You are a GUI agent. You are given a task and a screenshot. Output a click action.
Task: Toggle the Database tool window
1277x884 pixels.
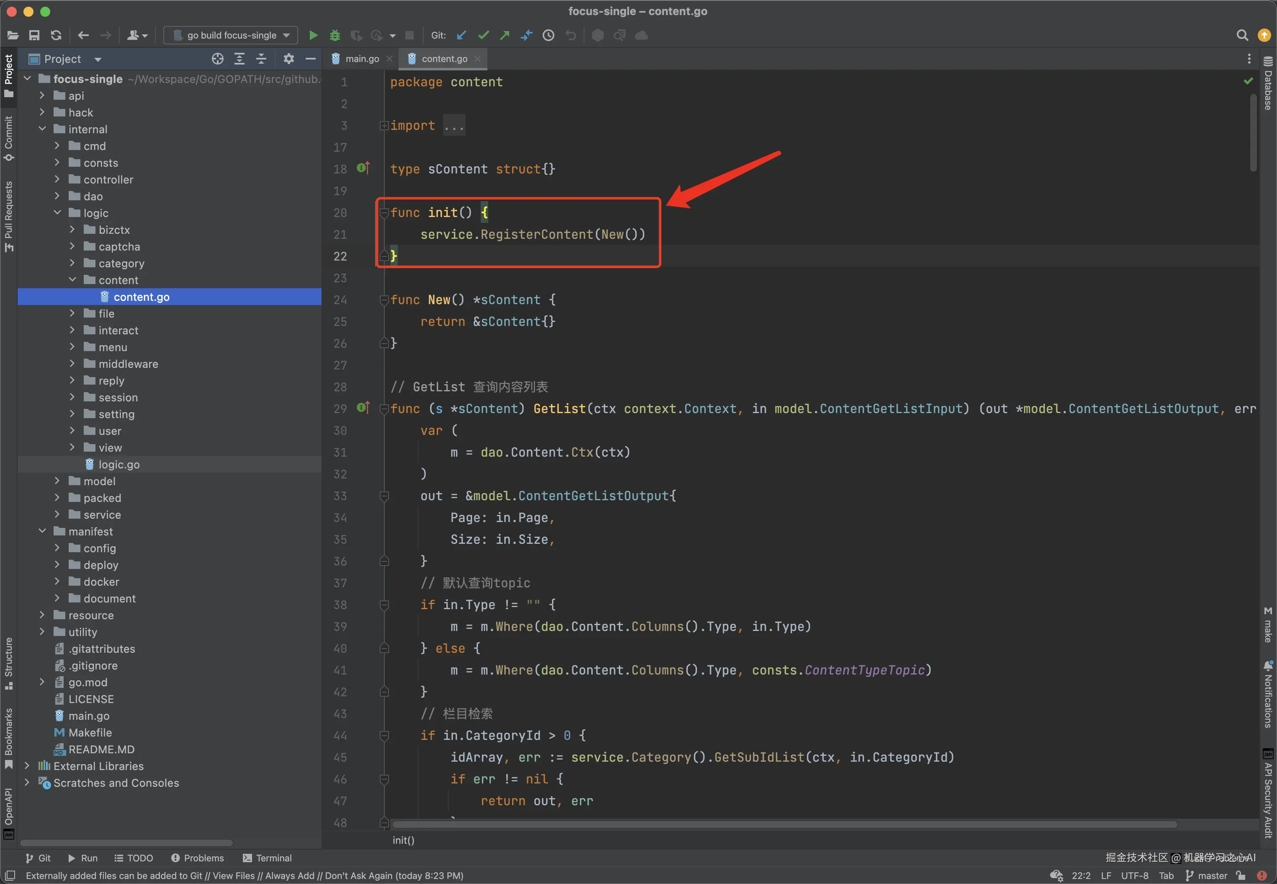click(x=1268, y=83)
